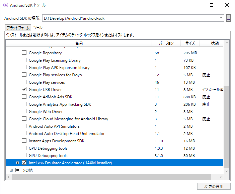
Task: Click the Google Web Driver name text
Action: pyautogui.click(x=46, y=112)
